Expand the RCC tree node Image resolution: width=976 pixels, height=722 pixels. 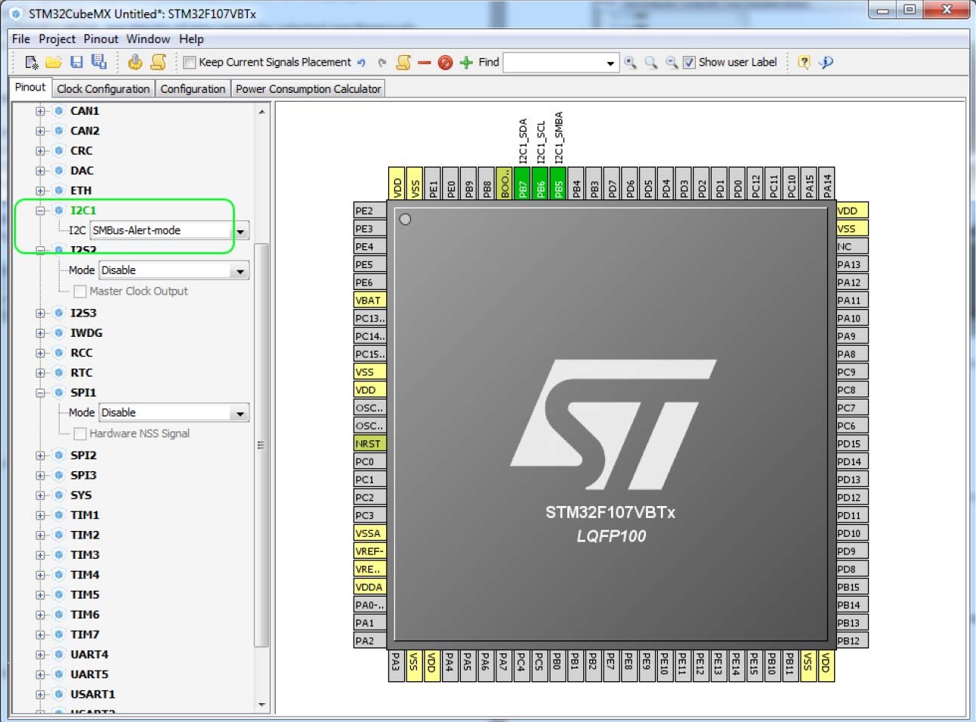40,353
